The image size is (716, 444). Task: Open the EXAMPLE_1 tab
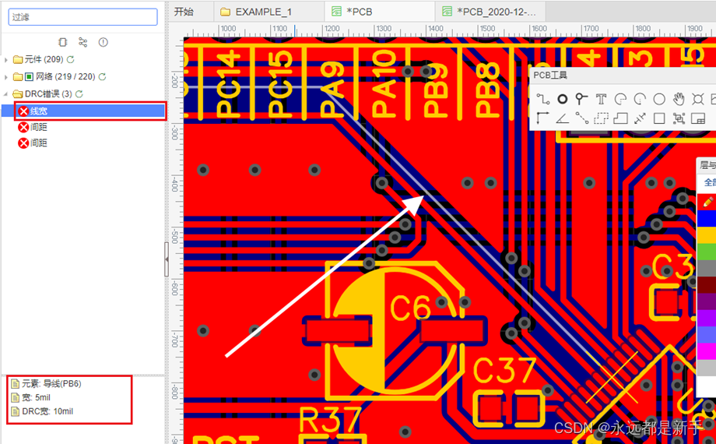pos(269,12)
